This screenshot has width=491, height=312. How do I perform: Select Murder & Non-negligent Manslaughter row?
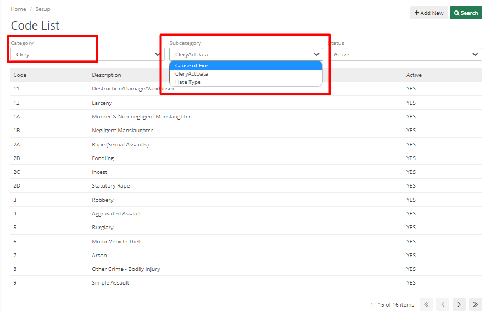coord(246,117)
